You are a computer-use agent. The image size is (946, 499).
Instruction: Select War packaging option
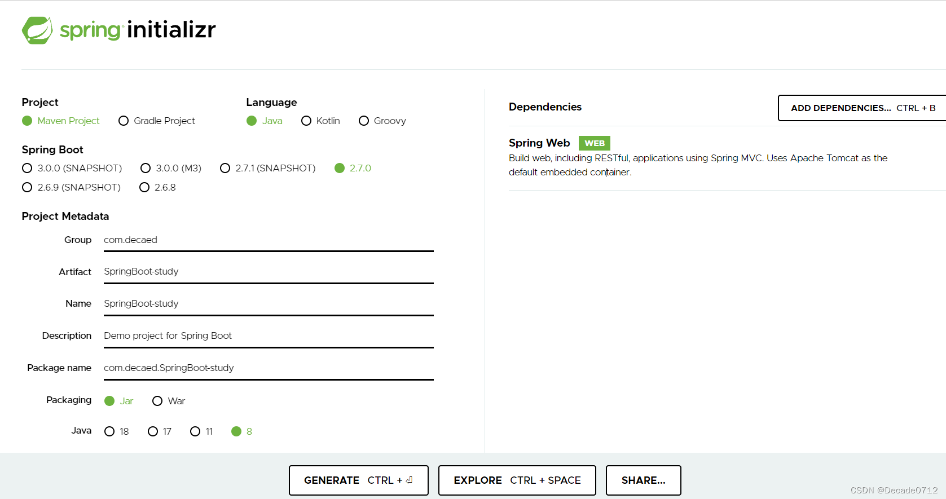point(169,401)
